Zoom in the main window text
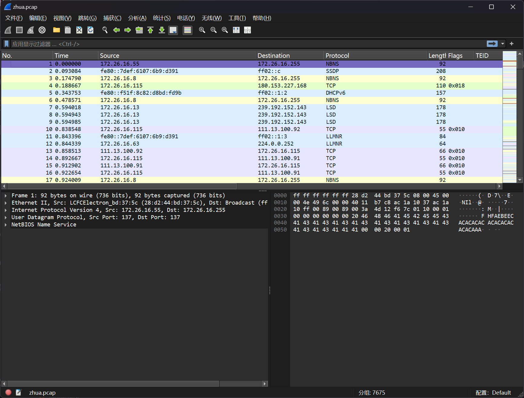The image size is (524, 398). click(202, 30)
